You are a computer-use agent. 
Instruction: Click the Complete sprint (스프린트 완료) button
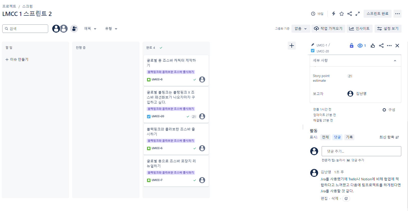(x=377, y=14)
